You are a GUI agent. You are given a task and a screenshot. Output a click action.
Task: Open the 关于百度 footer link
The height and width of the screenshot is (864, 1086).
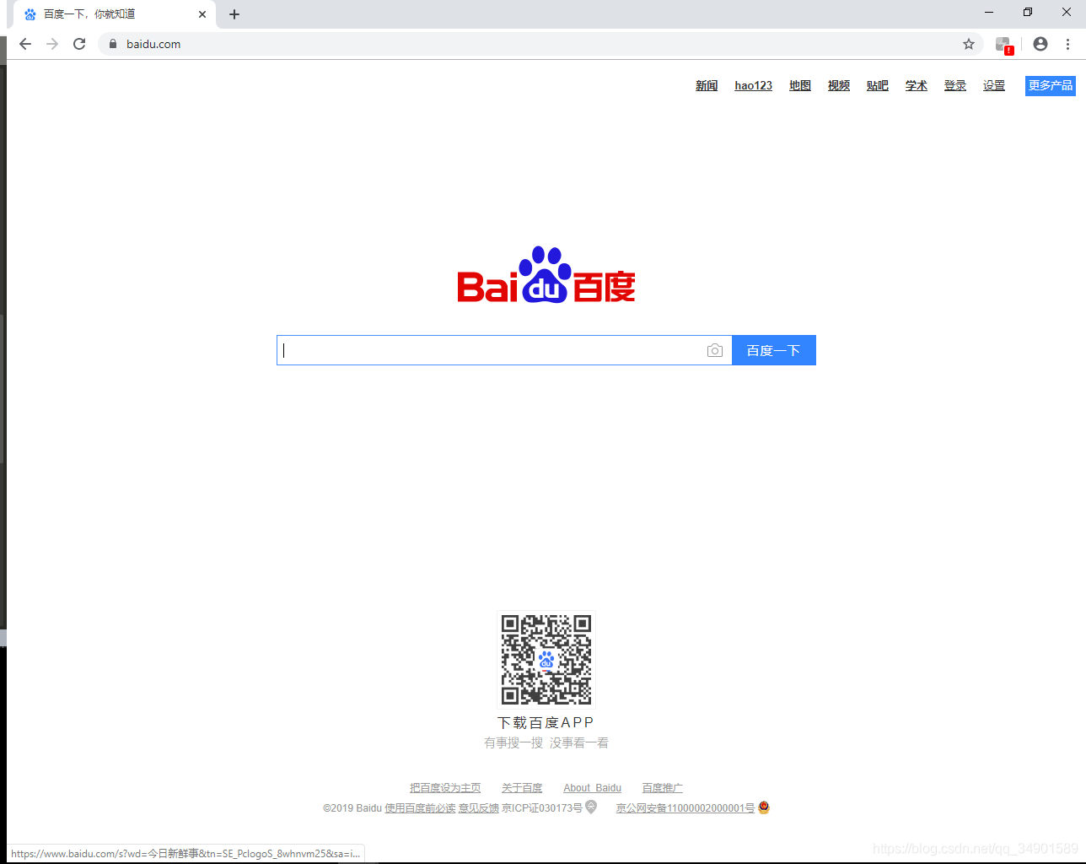[x=522, y=788]
